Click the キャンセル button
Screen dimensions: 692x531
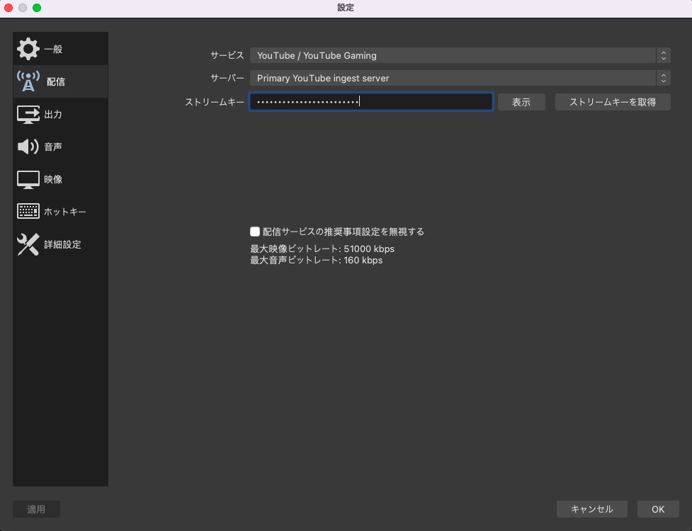tap(592, 509)
